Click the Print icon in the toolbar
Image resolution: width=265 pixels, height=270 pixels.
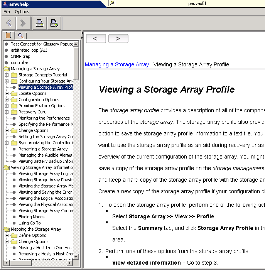pos(39,23)
